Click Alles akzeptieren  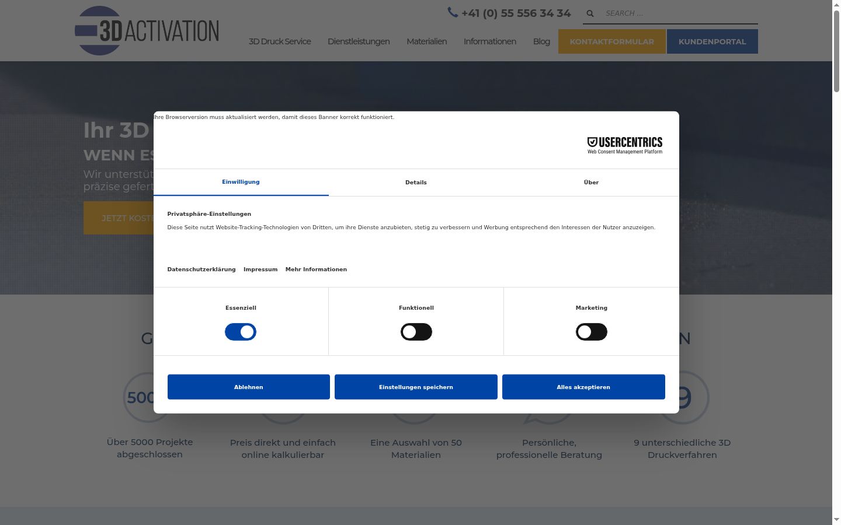click(583, 387)
